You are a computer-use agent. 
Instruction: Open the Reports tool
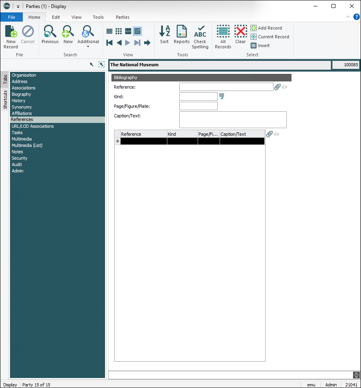(182, 32)
